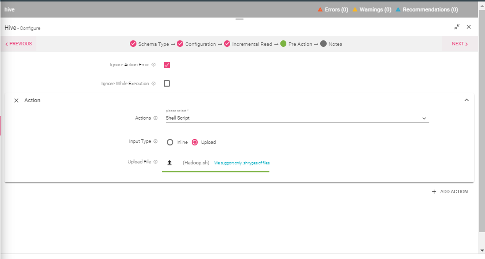
Task: Go to the Notes step
Action: [x=331, y=44]
